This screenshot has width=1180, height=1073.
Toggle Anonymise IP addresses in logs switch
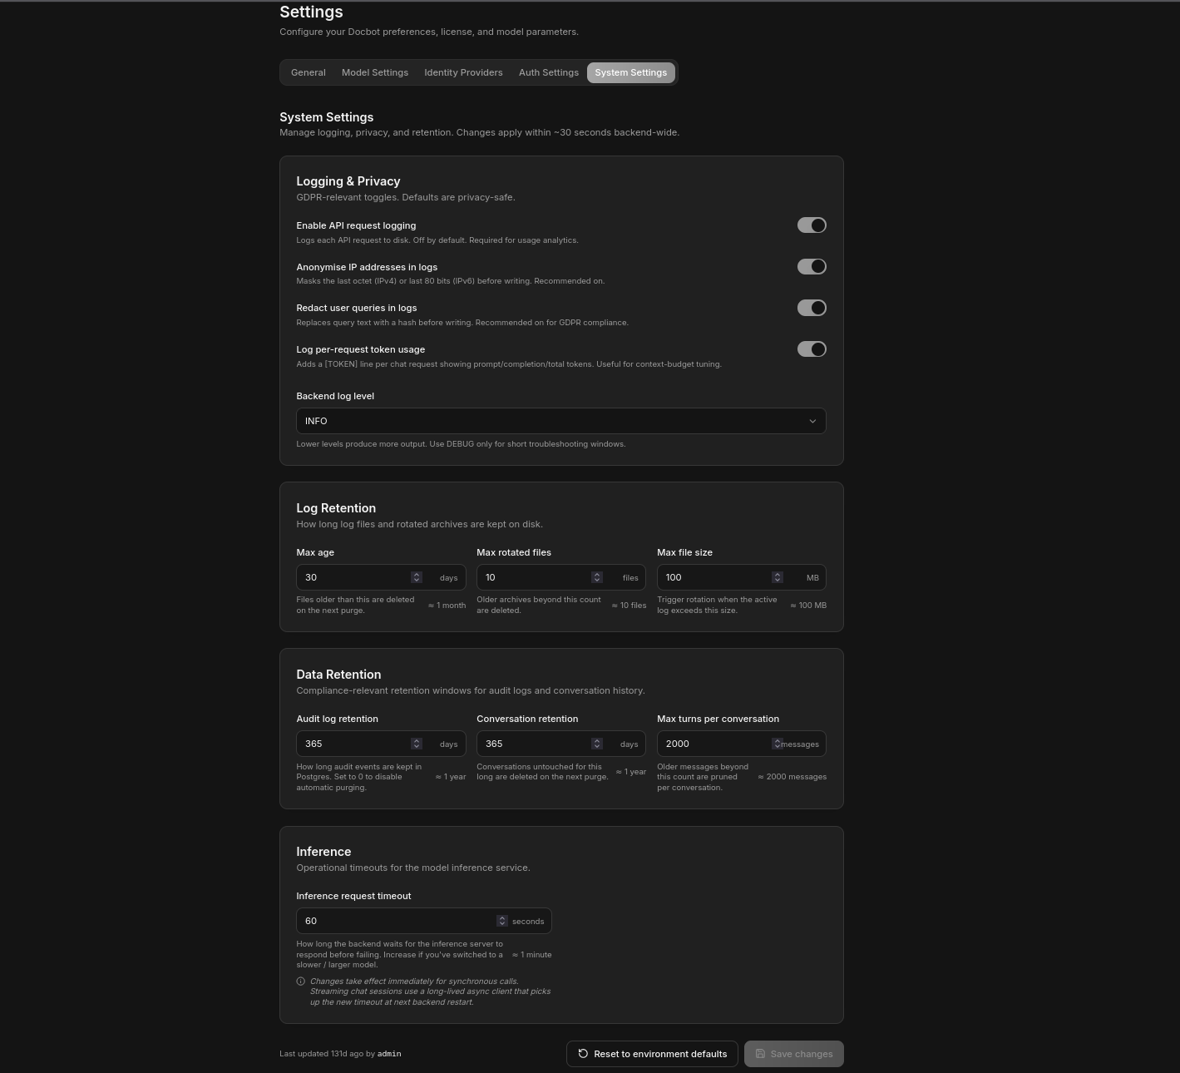tap(812, 266)
